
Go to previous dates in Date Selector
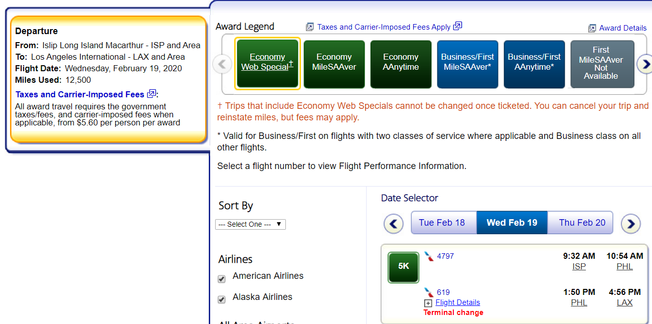coord(394,224)
